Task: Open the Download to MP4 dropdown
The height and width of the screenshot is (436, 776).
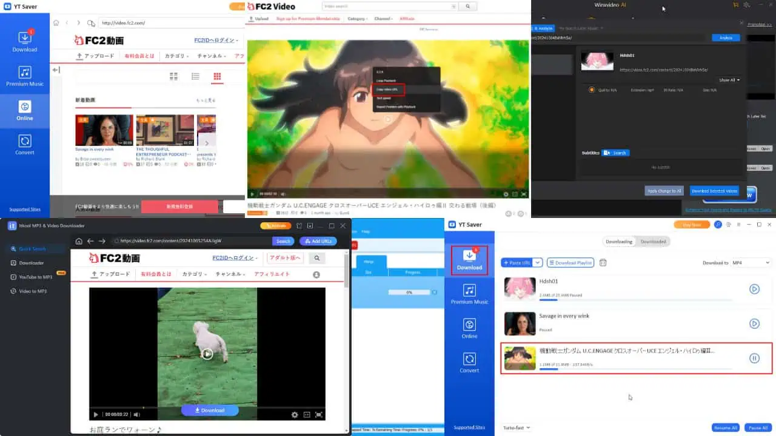Action: point(751,263)
